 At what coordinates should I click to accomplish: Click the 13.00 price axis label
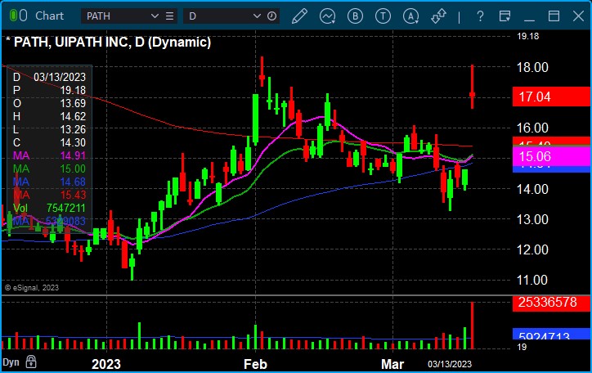[x=532, y=219]
